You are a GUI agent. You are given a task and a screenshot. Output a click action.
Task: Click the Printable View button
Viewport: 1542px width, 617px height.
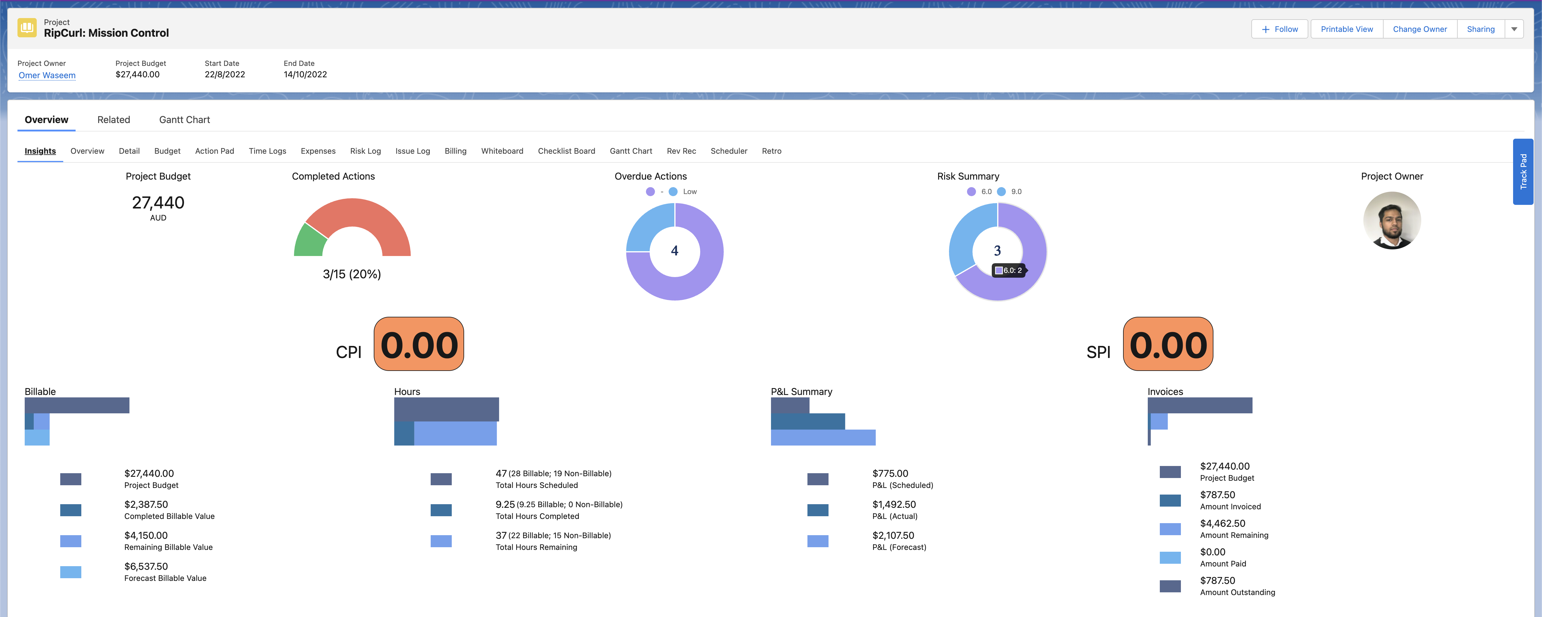1346,29
